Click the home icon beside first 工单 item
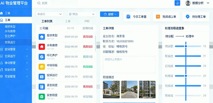213x103 pixels. (x=2, y=13)
